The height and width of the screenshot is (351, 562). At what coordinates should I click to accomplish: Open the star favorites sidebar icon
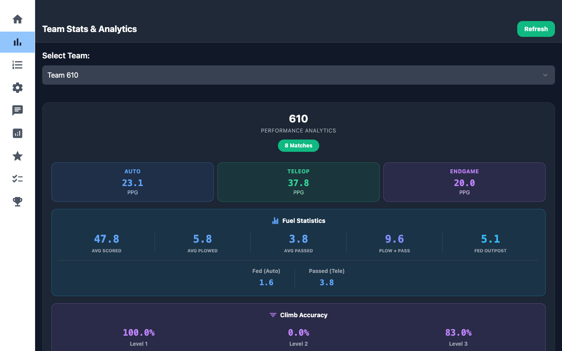pos(18,156)
